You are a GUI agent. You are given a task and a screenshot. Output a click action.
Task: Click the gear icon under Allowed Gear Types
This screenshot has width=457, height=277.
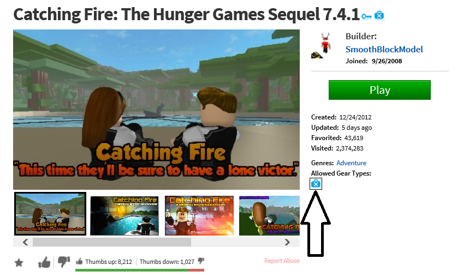click(316, 184)
